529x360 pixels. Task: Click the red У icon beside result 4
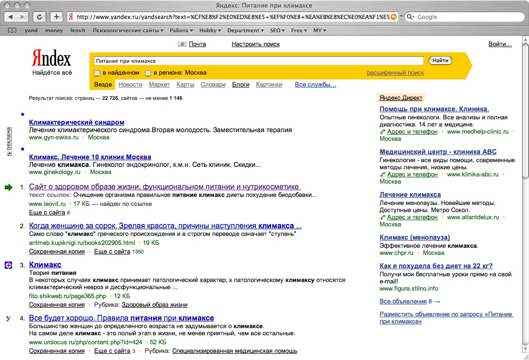click(x=9, y=318)
